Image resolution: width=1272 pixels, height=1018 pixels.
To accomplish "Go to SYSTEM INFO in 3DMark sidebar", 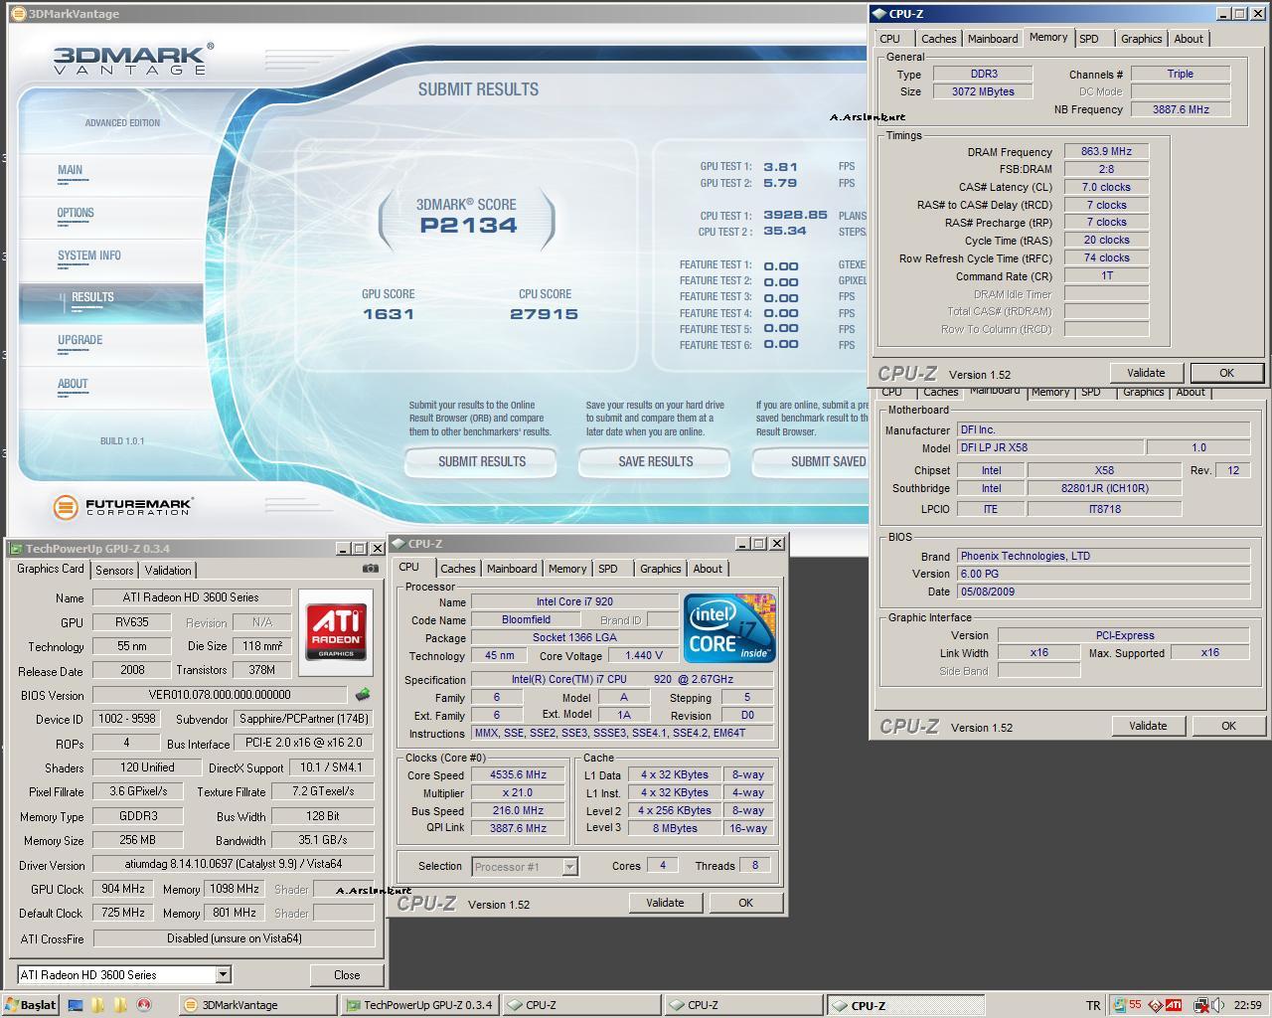I will pos(89,255).
